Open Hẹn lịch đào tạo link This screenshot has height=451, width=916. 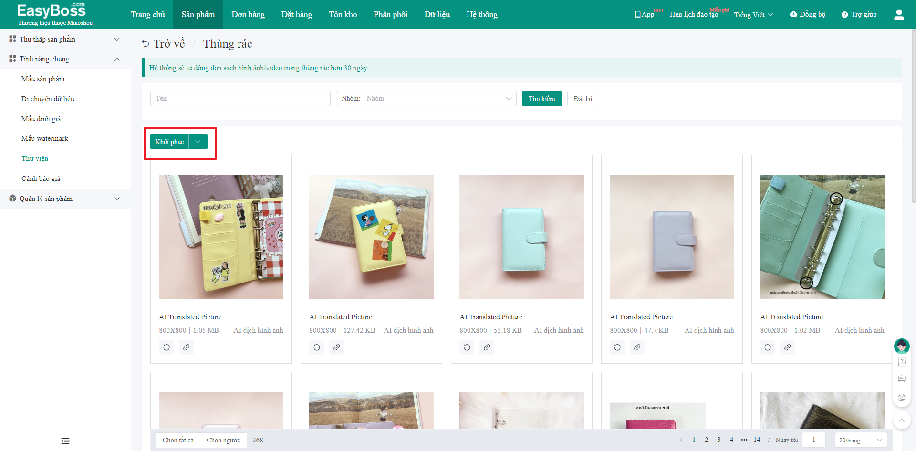click(694, 15)
